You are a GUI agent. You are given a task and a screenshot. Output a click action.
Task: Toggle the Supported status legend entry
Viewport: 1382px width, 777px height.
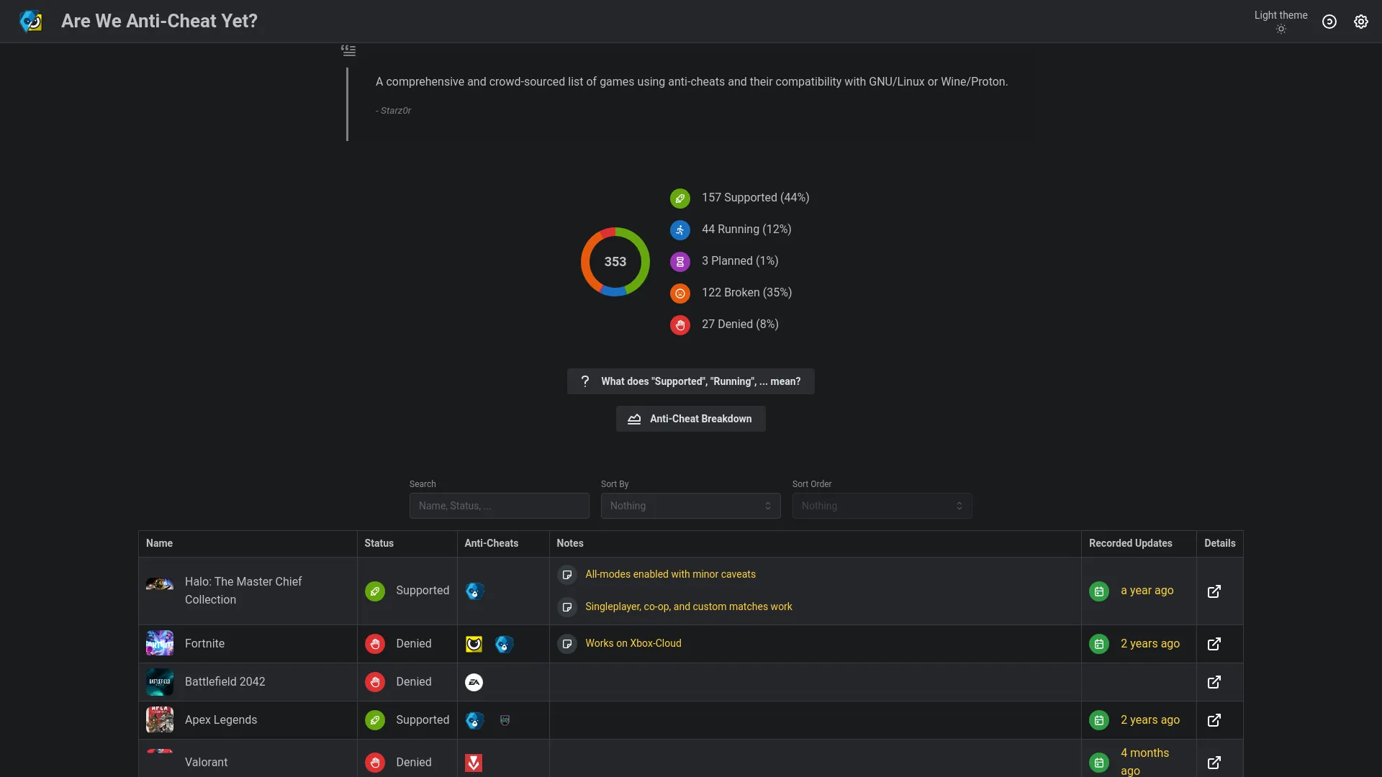coord(754,198)
